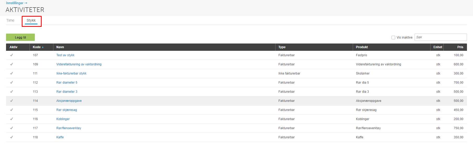Switch to the Time tab
Screen dimensions: 473x149
[10, 20]
